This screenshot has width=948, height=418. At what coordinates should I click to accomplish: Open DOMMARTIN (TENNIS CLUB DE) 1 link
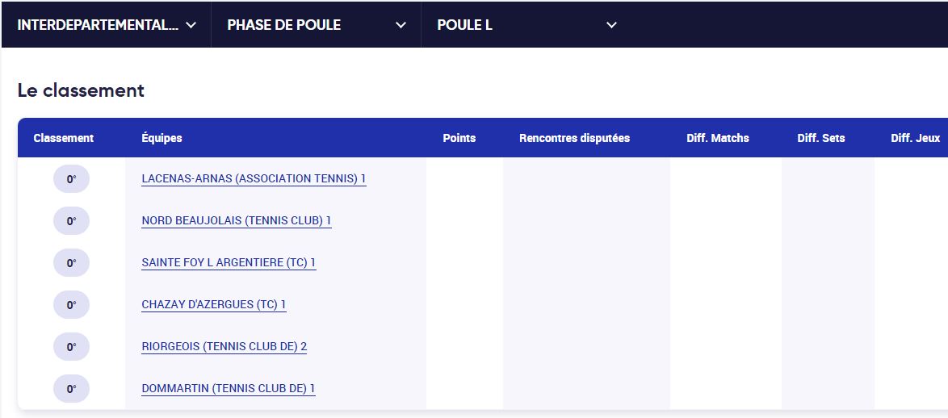point(229,388)
